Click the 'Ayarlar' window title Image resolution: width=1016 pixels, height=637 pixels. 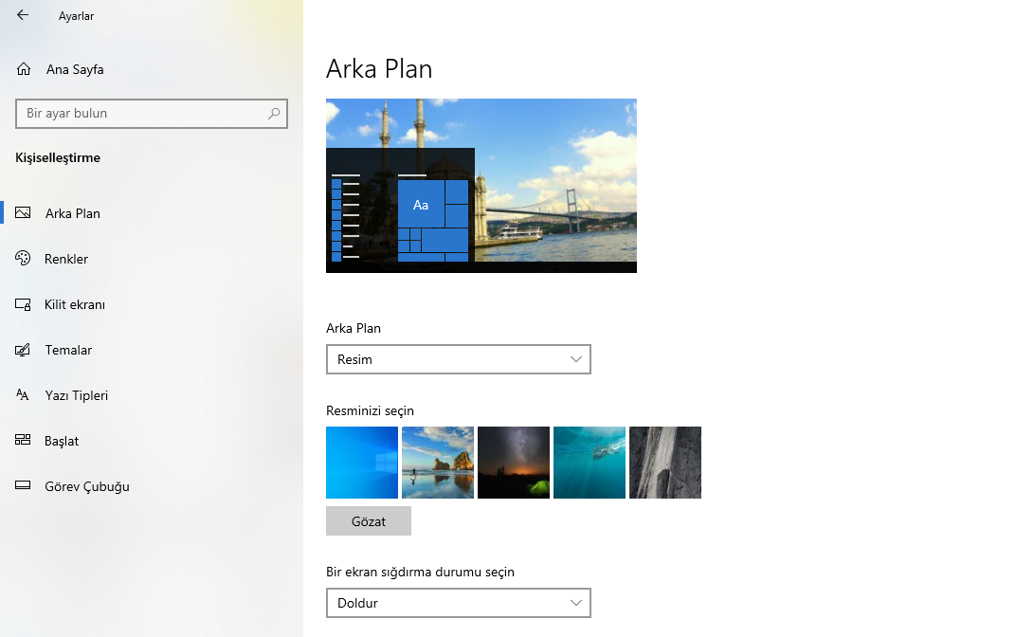(76, 15)
